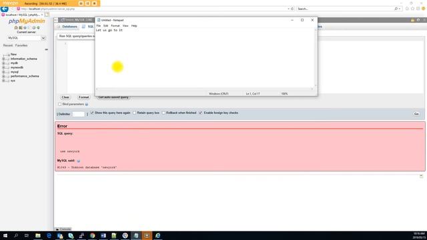Viewport: 427px width, 240px height.
Task: Expand the mysql database node
Action: tap(3, 72)
